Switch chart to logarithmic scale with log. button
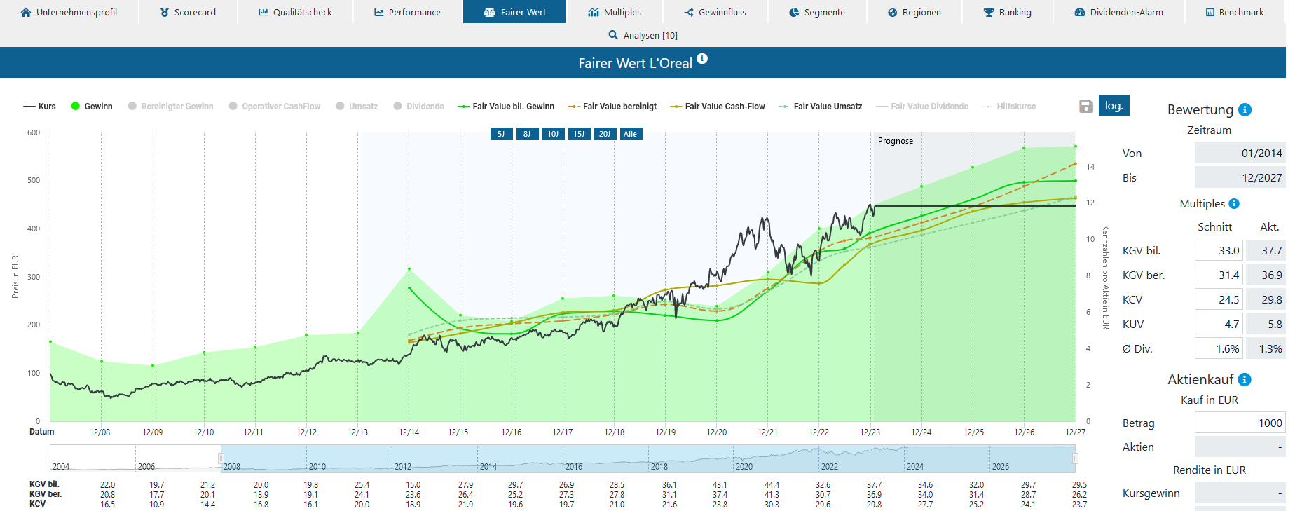Viewport: 1295px width, 511px height. (x=1114, y=106)
